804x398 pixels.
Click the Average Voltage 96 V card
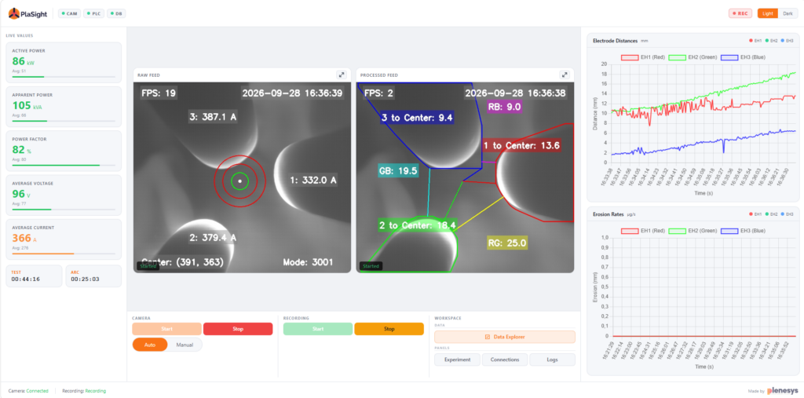64,195
